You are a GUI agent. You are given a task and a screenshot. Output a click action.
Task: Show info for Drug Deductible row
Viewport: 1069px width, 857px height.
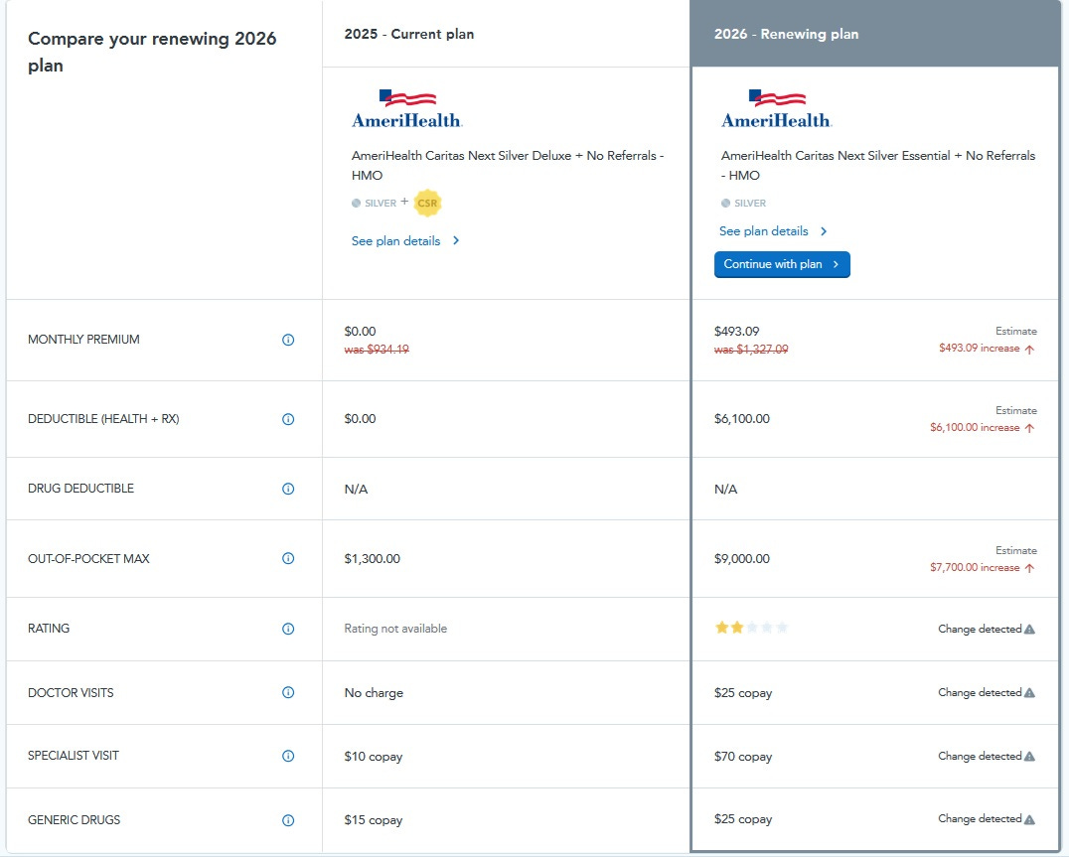[288, 490]
